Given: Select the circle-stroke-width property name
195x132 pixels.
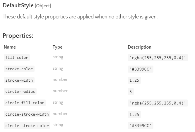Looking at the screenshot, I should coord(27,114).
